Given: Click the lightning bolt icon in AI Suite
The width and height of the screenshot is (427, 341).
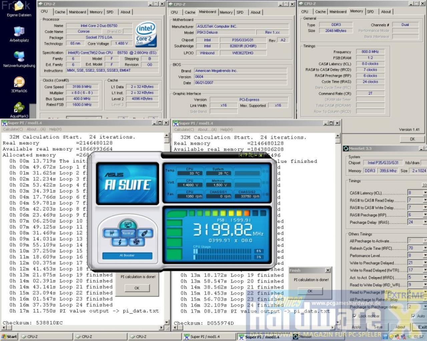Looking at the screenshot, I should click(x=120, y=242).
